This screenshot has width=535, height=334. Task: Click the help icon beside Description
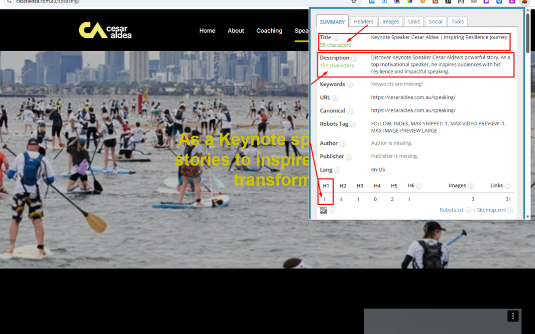[x=354, y=58]
